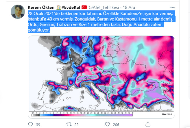Viewport: 190px width, 128px height.
Task: Retweet this snow forecast tweet
Action: tap(69, 124)
